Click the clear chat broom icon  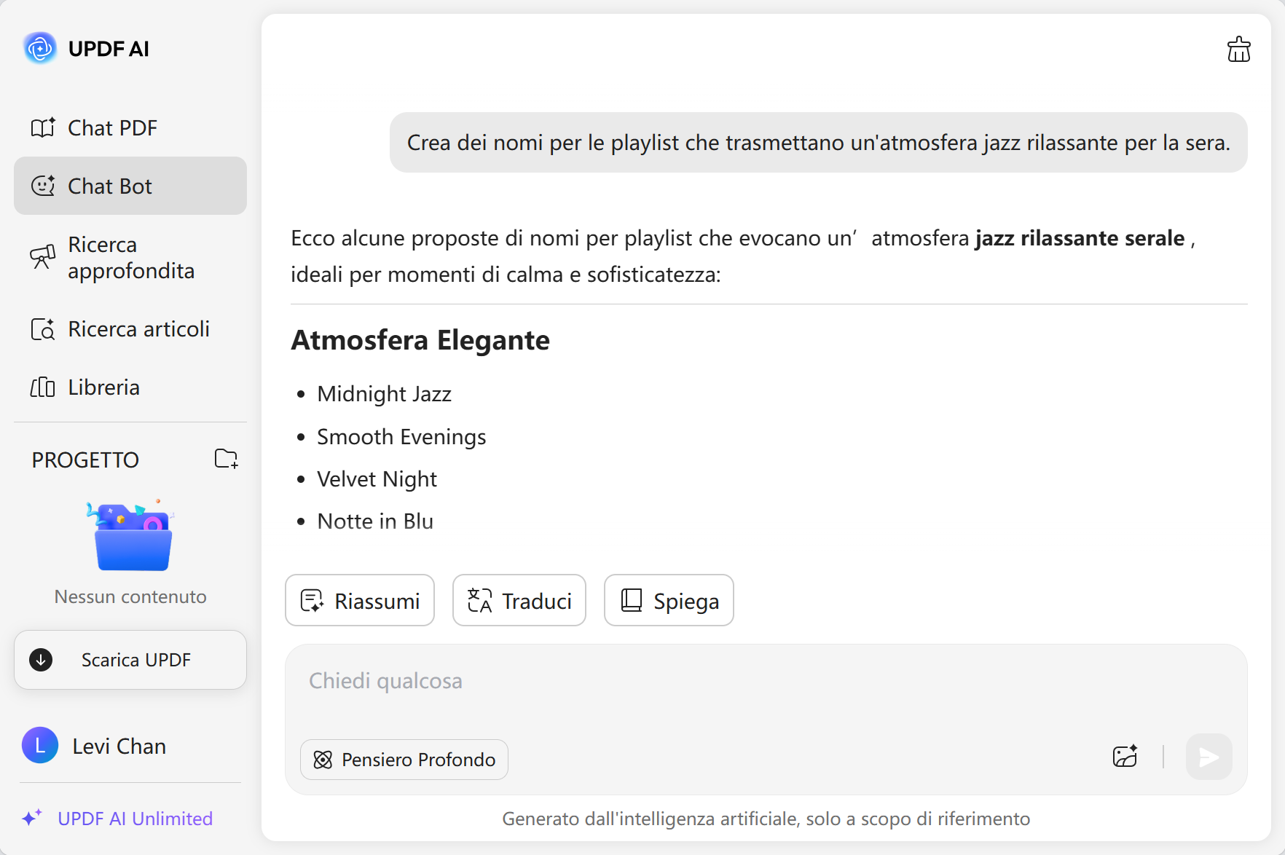coord(1238,50)
